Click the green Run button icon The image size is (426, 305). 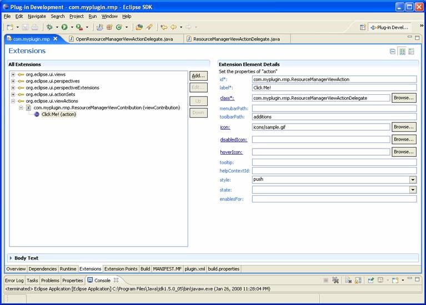coord(64,27)
